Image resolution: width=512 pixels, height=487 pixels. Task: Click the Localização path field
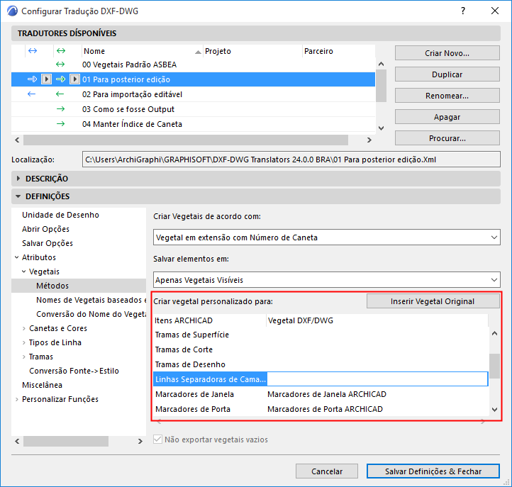(x=291, y=159)
